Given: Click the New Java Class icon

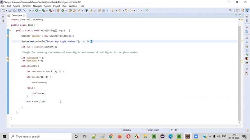Looking at the screenshot, I should (62, 10).
